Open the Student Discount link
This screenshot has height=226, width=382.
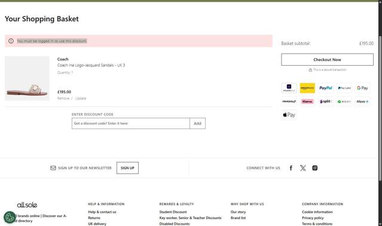pyautogui.click(x=173, y=212)
